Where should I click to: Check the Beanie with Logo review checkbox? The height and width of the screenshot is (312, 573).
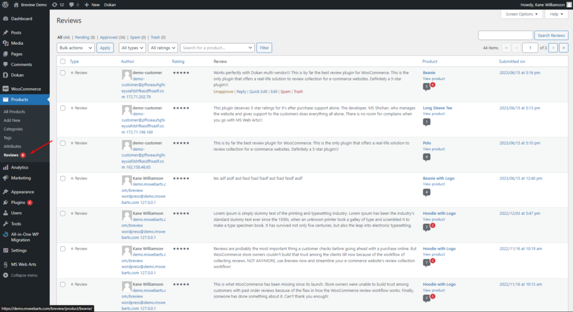pyautogui.click(x=63, y=179)
